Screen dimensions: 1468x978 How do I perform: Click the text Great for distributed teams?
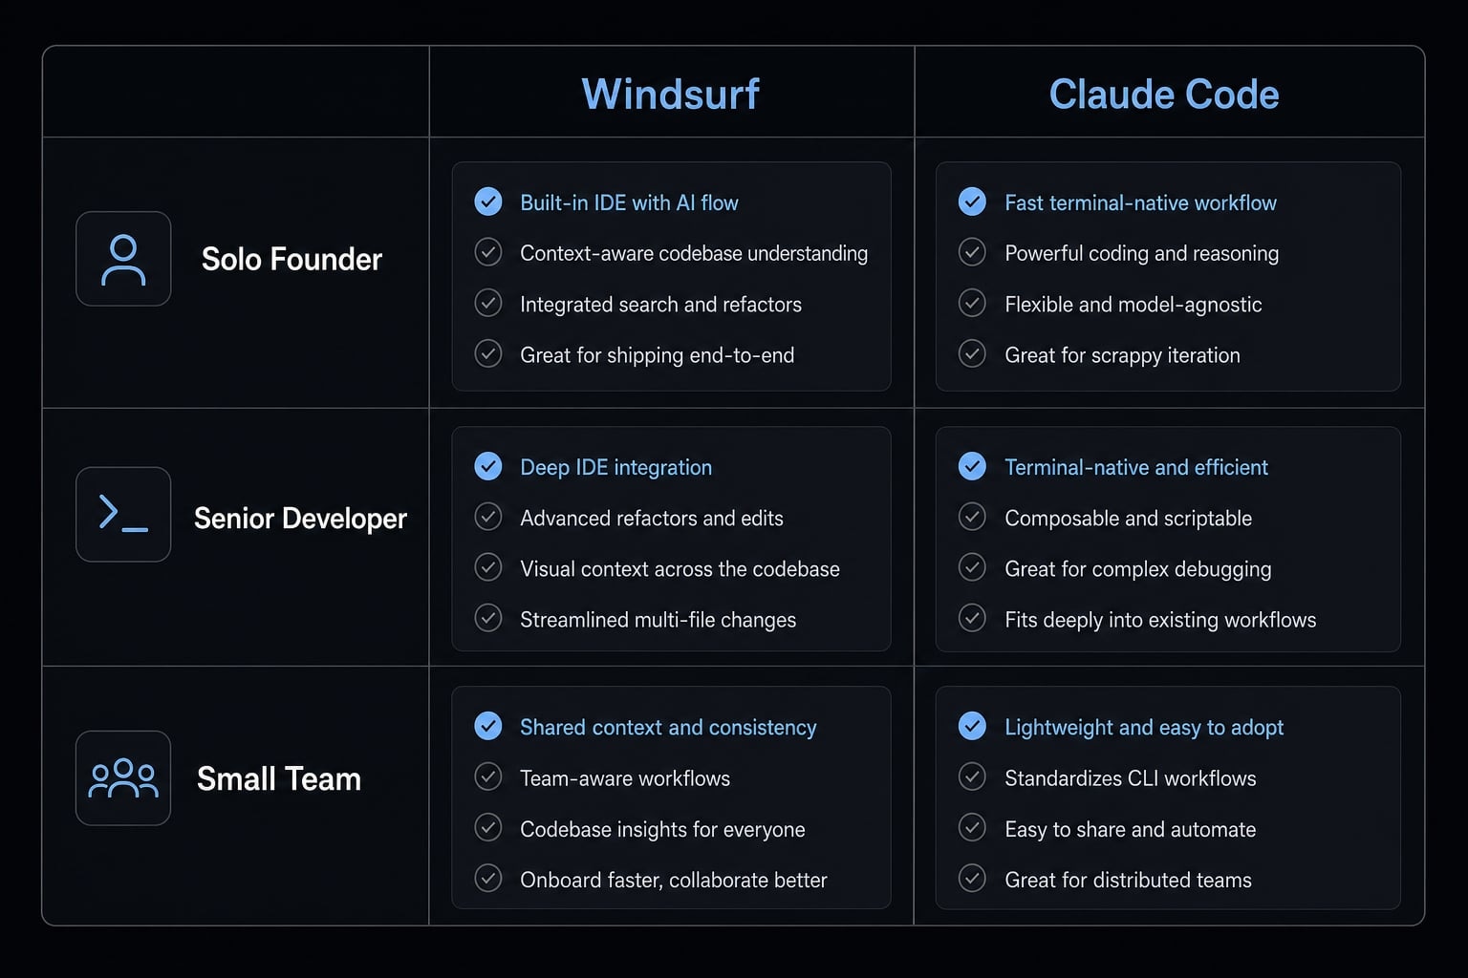(x=1128, y=880)
